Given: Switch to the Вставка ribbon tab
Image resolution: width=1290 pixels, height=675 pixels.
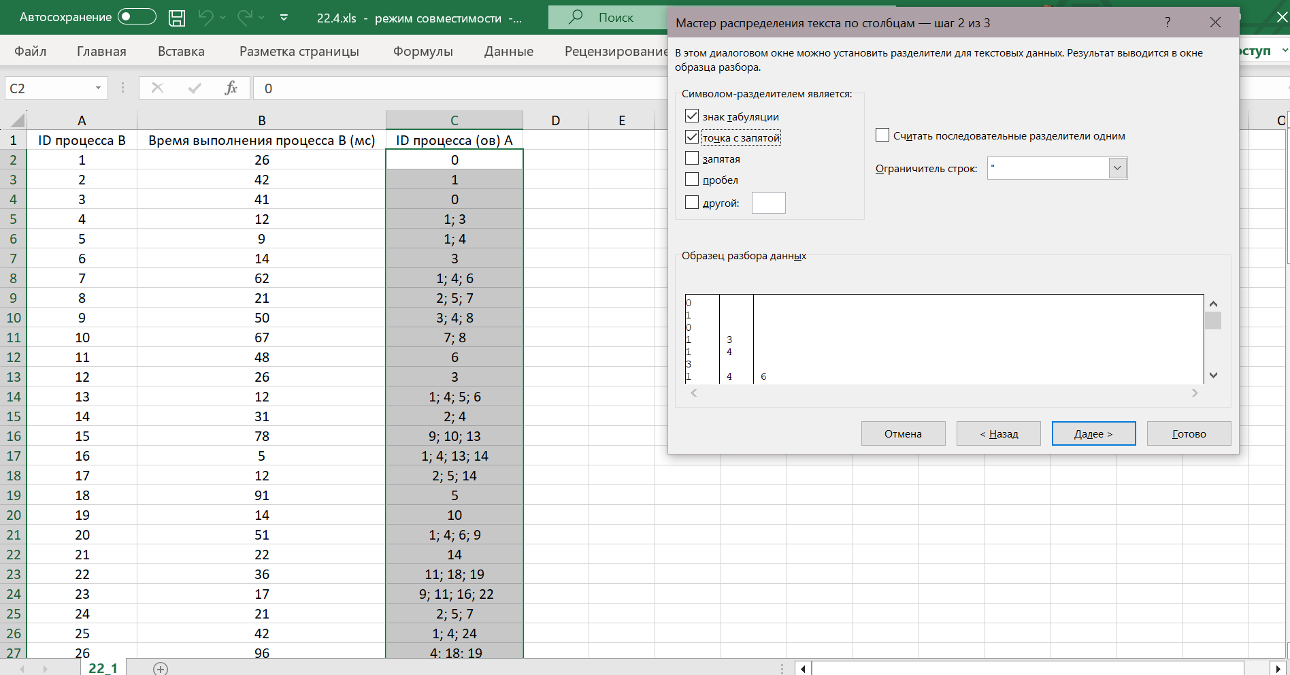Looking at the screenshot, I should 181,51.
